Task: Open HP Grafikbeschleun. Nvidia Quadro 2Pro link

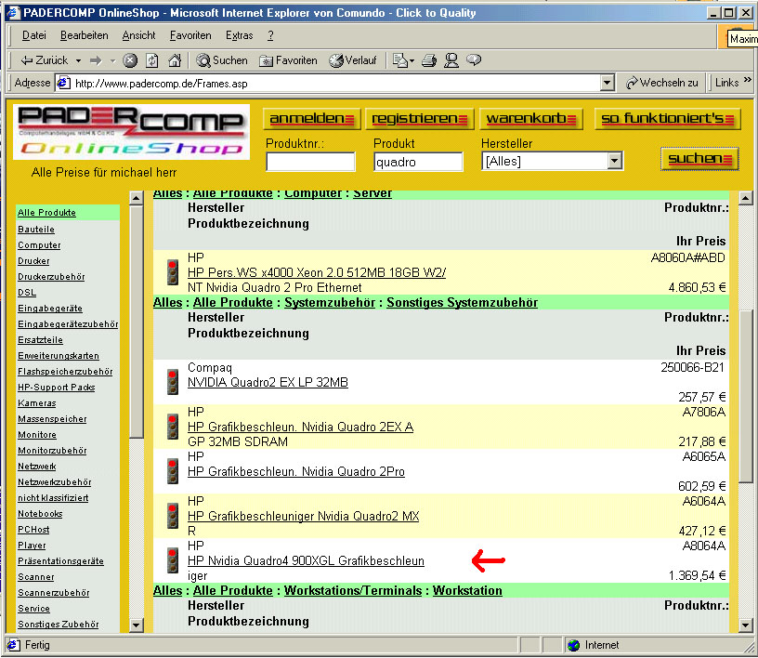Action: [296, 471]
